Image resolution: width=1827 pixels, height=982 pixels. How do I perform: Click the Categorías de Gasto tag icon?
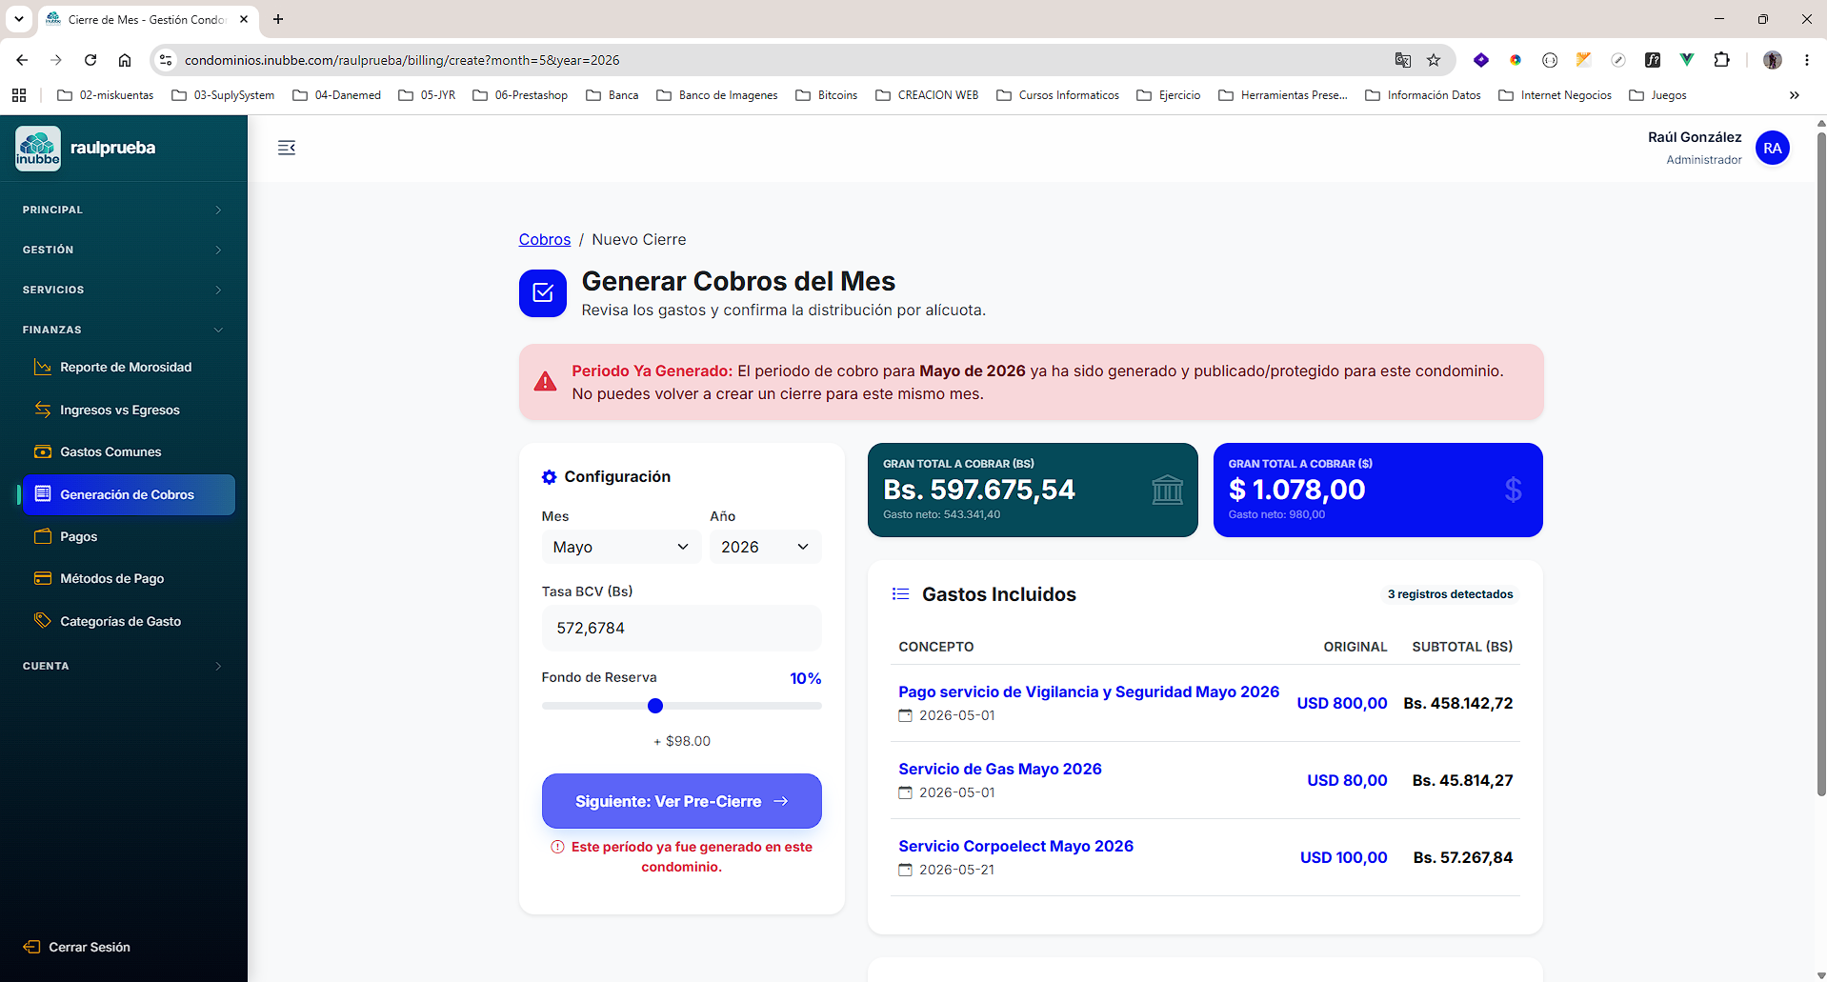43,621
